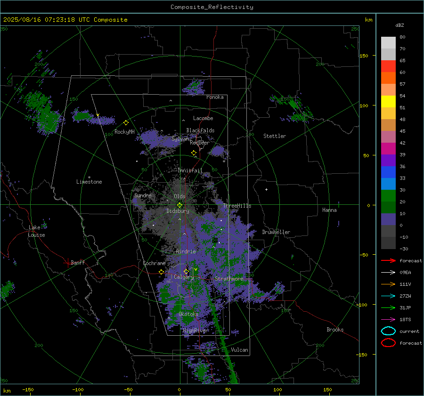This screenshot has width=424, height=396.
Task: Click the cyan 27ZW arrow in the legend
Action: (x=388, y=296)
